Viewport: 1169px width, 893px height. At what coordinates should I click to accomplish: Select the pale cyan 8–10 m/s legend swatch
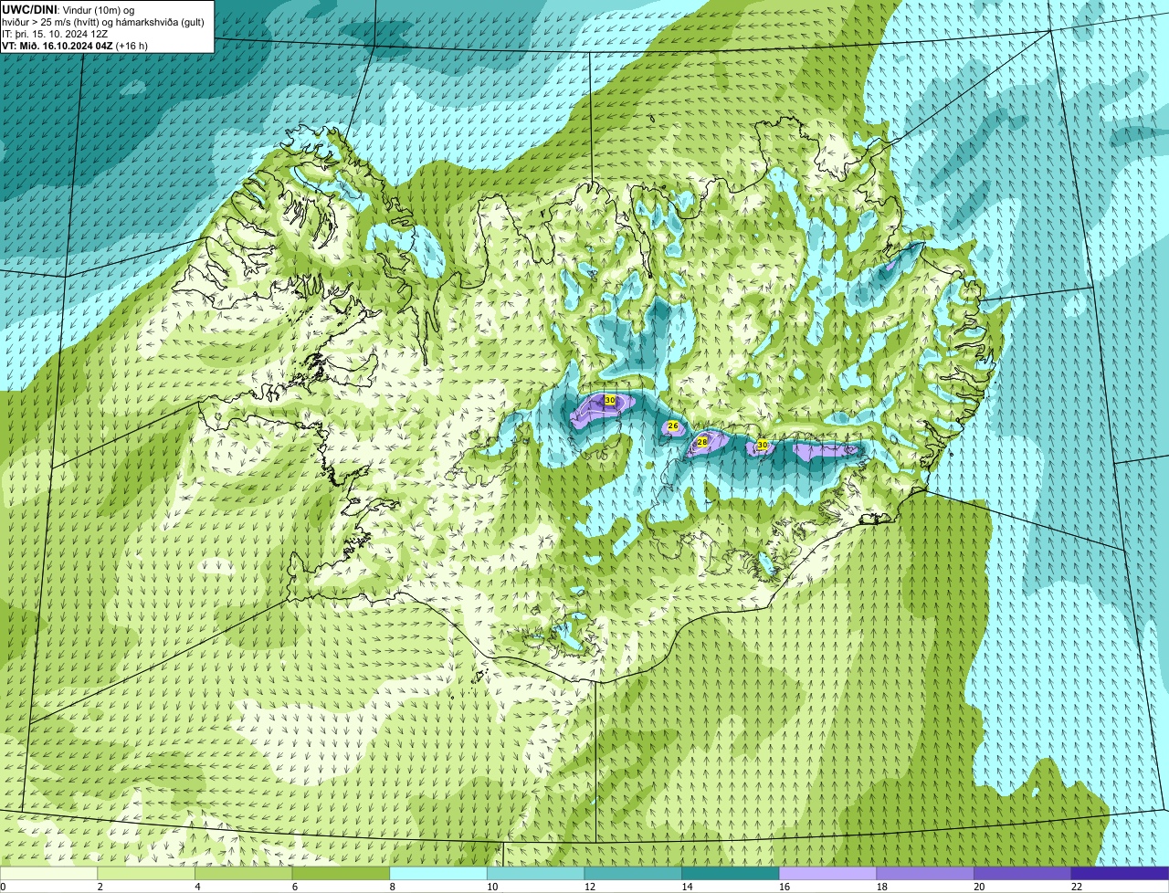point(438,873)
